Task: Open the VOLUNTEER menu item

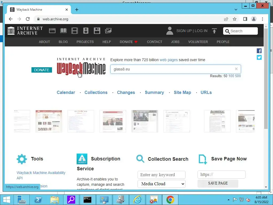Action: [198, 42]
